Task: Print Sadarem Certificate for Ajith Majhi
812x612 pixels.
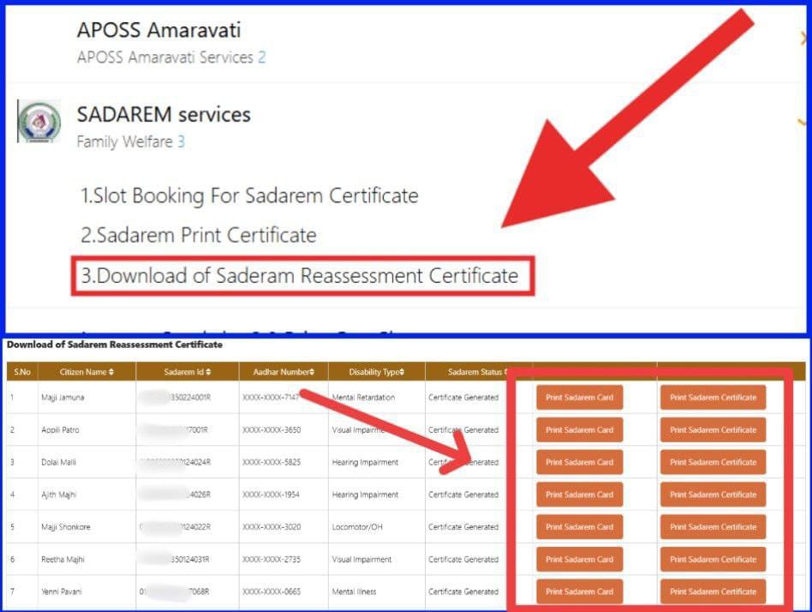Action: (713, 495)
